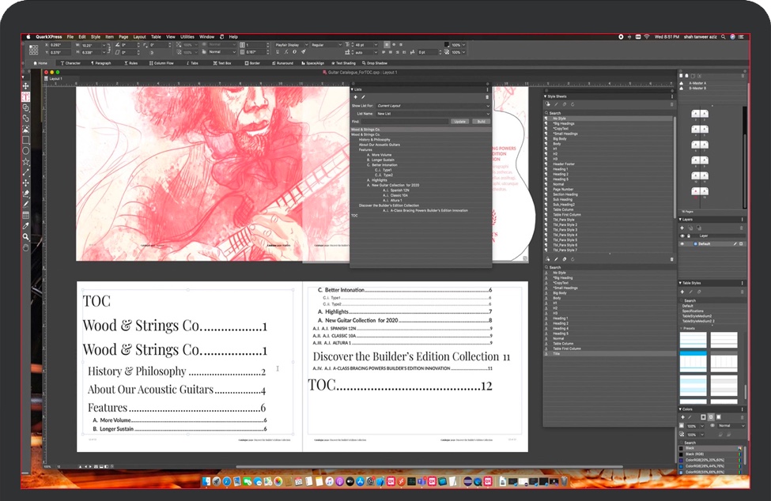This screenshot has width=771, height=501.
Task: Select the Section Heading paragraph style
Action: point(565,194)
